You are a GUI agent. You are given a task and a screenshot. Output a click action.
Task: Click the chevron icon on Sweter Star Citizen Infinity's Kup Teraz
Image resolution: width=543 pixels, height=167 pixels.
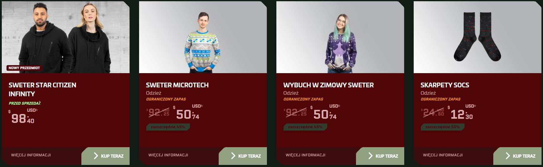(96, 156)
